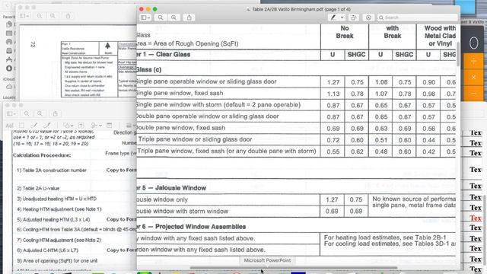This screenshot has width=487, height=274.
Task: Click 0.51 U value in triple pane sliding door row
Action: point(380,140)
